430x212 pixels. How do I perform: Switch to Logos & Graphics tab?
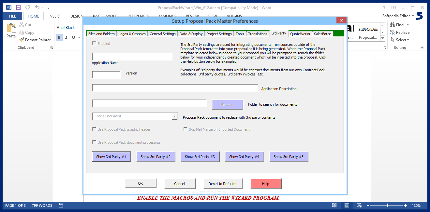point(132,34)
